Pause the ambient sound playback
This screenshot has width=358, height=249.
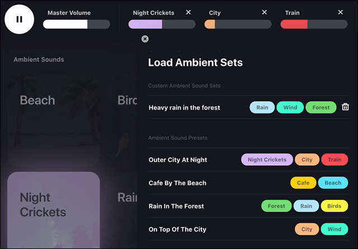click(20, 20)
